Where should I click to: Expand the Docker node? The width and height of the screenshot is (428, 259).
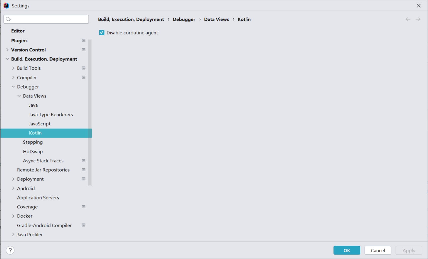[x=13, y=216]
